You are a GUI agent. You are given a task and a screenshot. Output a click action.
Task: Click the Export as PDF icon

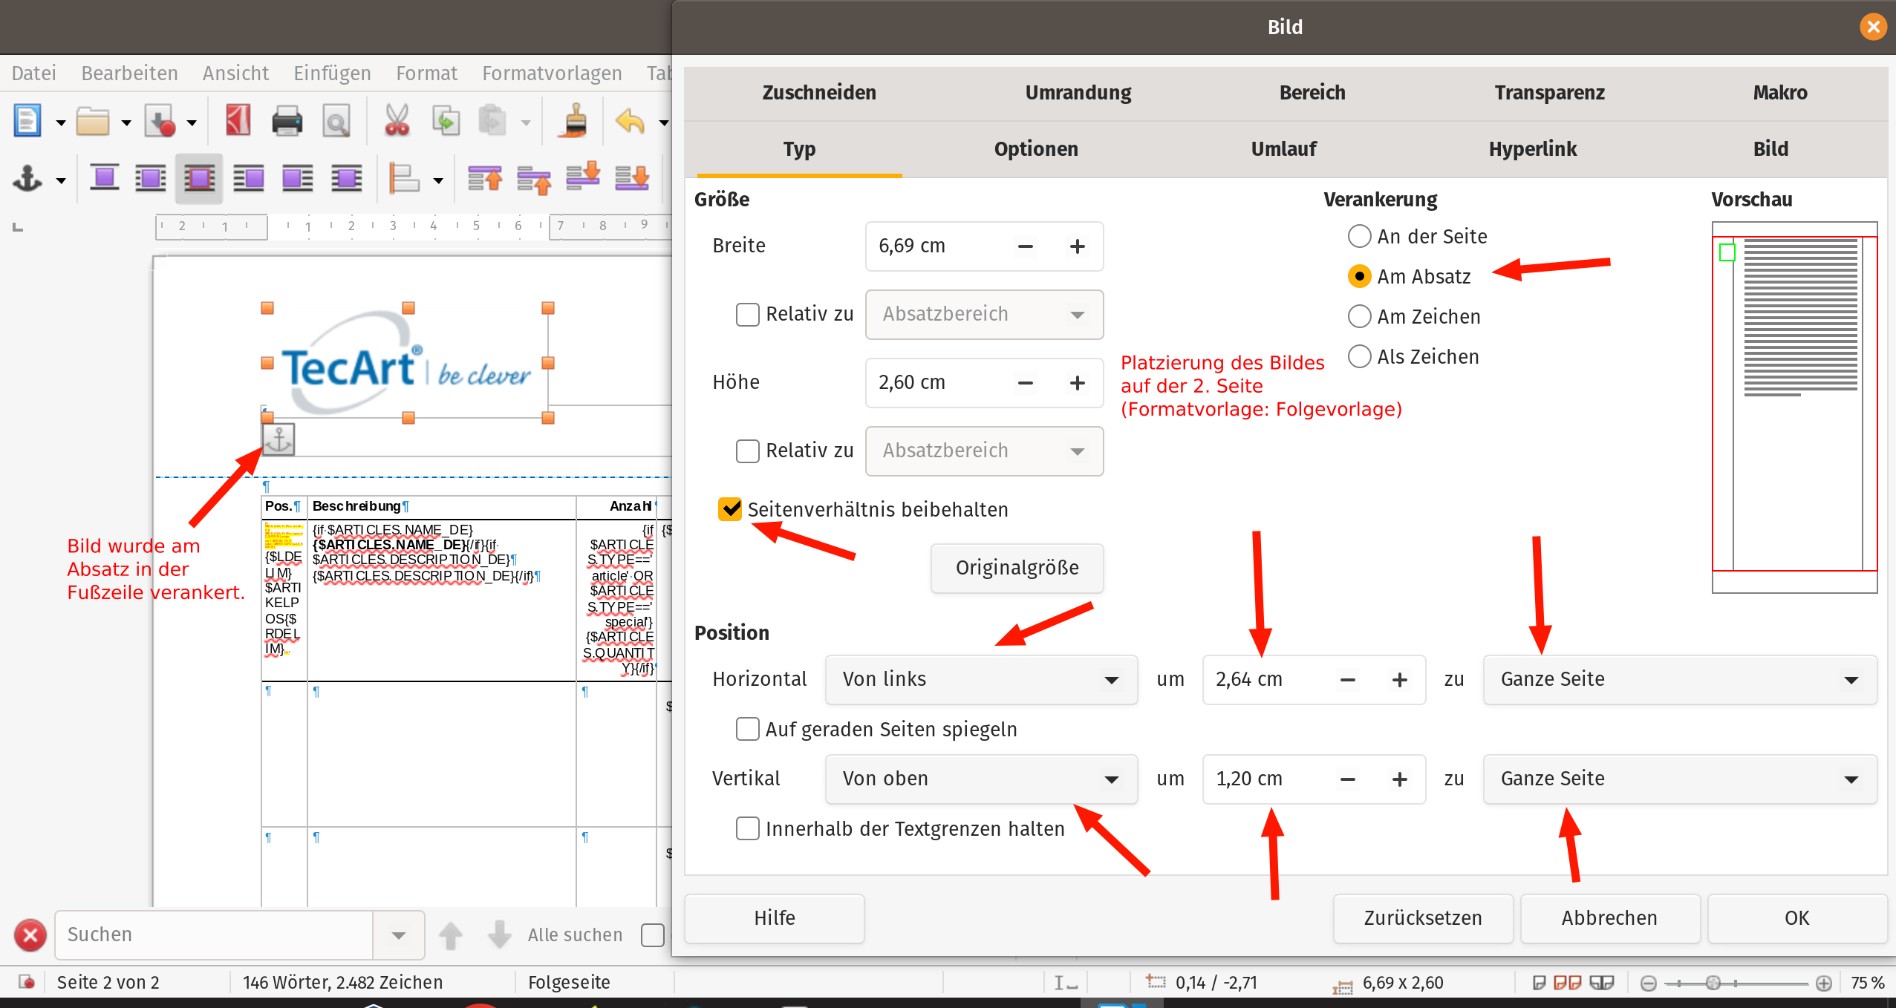click(238, 121)
